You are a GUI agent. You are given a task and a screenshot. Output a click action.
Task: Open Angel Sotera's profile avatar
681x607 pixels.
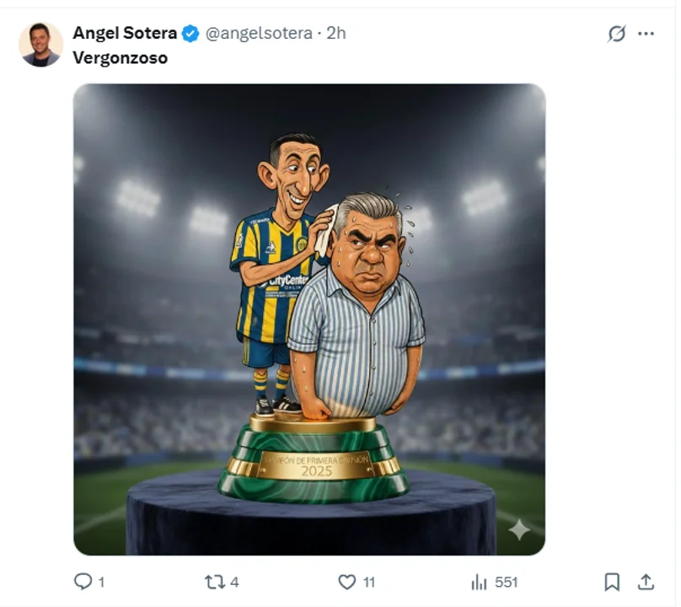click(x=40, y=45)
